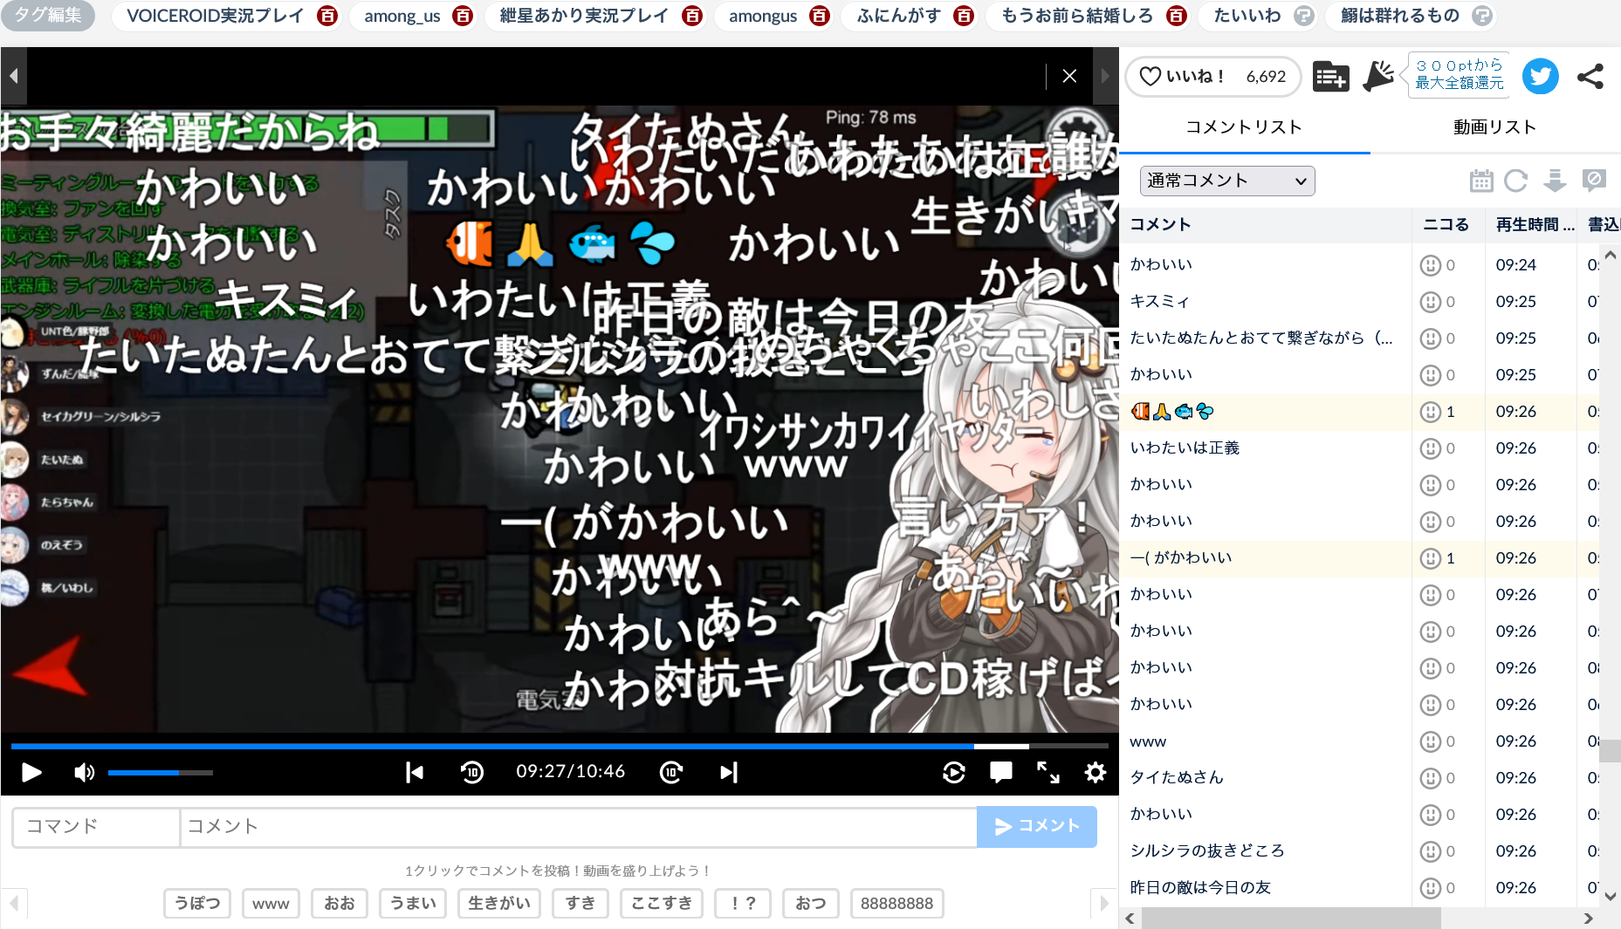Open the among_us tag

tap(402, 16)
